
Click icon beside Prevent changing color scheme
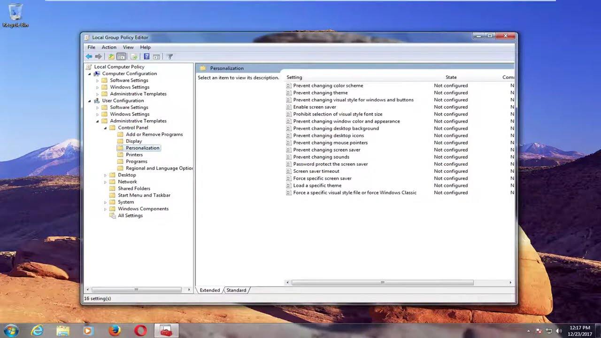(x=289, y=86)
